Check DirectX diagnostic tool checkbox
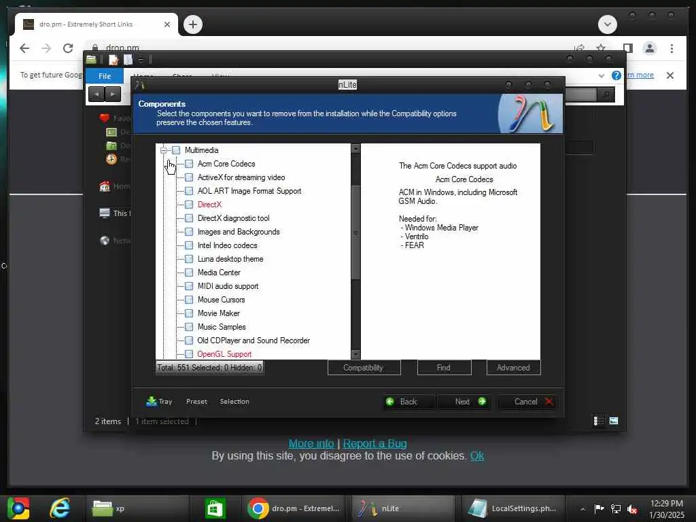 pyautogui.click(x=189, y=218)
